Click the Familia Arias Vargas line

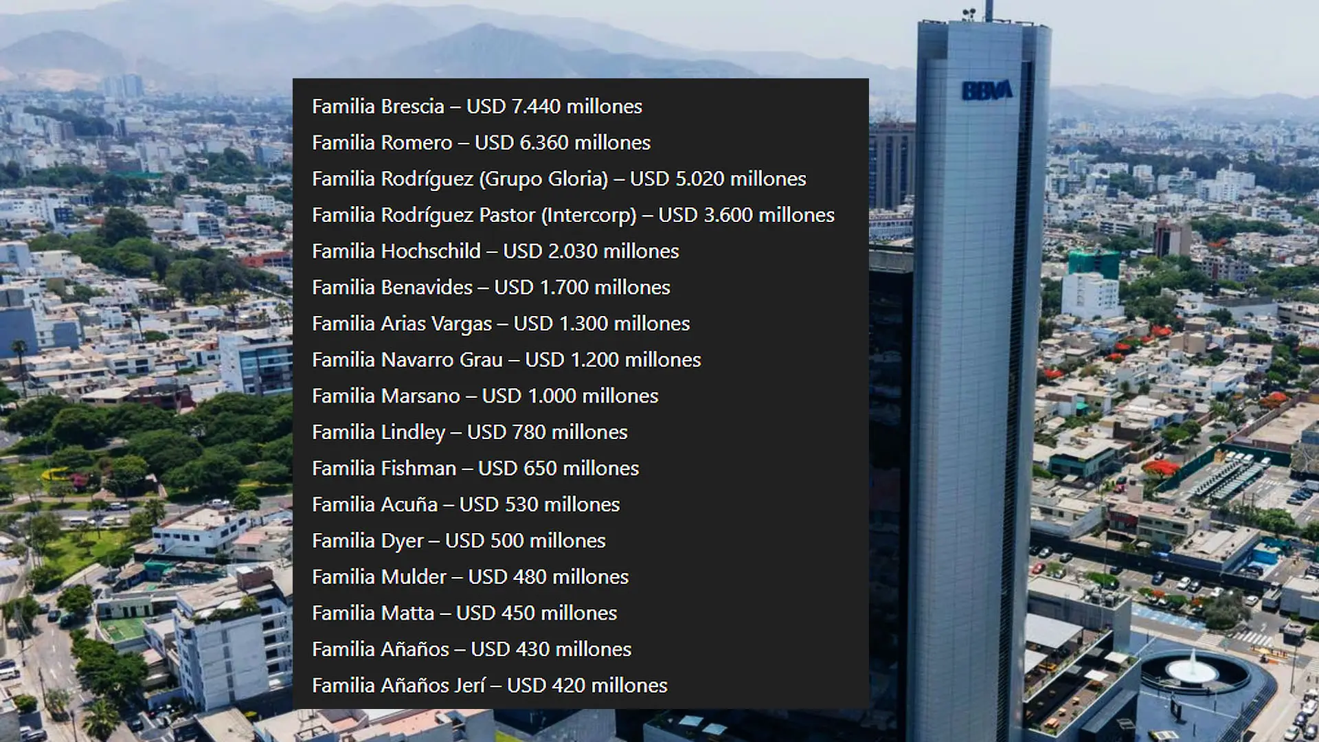[x=500, y=324]
